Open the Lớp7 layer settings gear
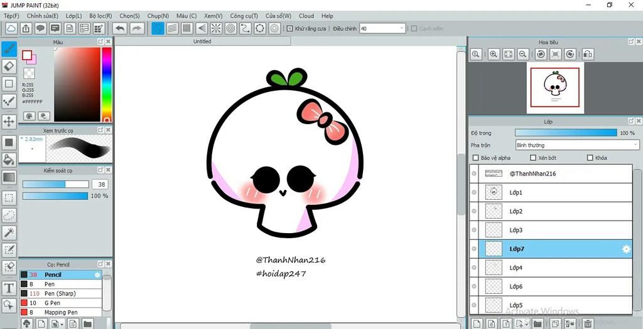The width and height of the screenshot is (643, 329). coord(626,249)
